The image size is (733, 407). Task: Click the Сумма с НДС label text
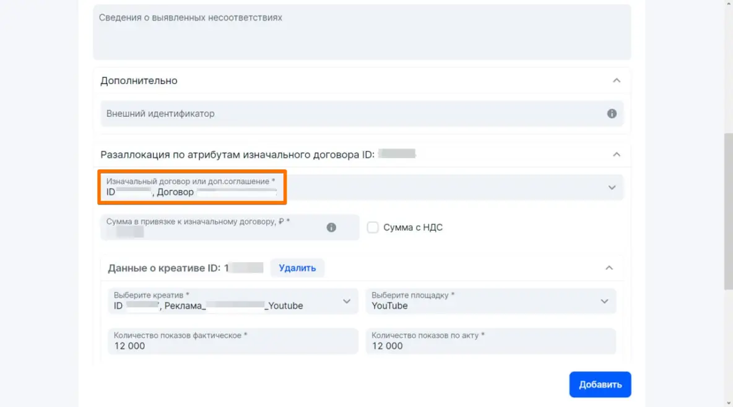413,228
